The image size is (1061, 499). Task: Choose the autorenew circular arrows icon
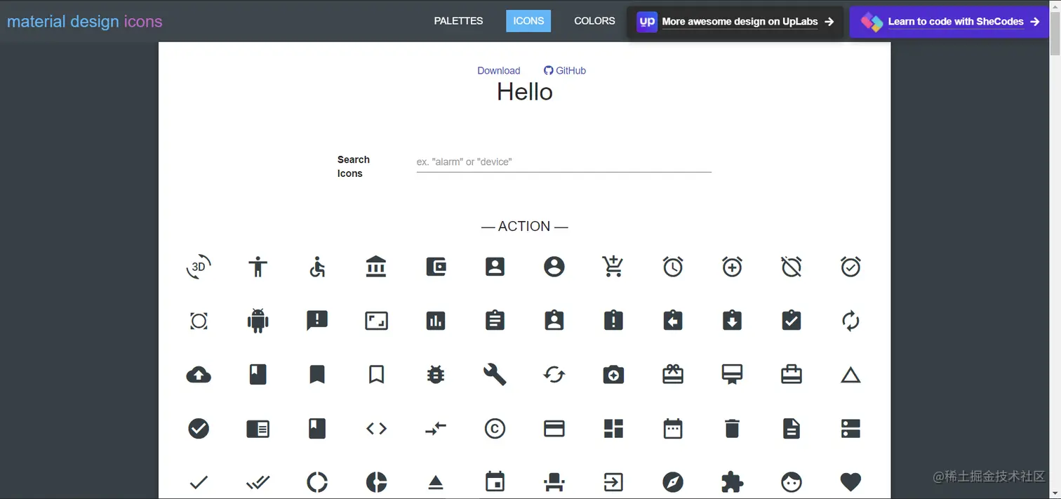[850, 321]
